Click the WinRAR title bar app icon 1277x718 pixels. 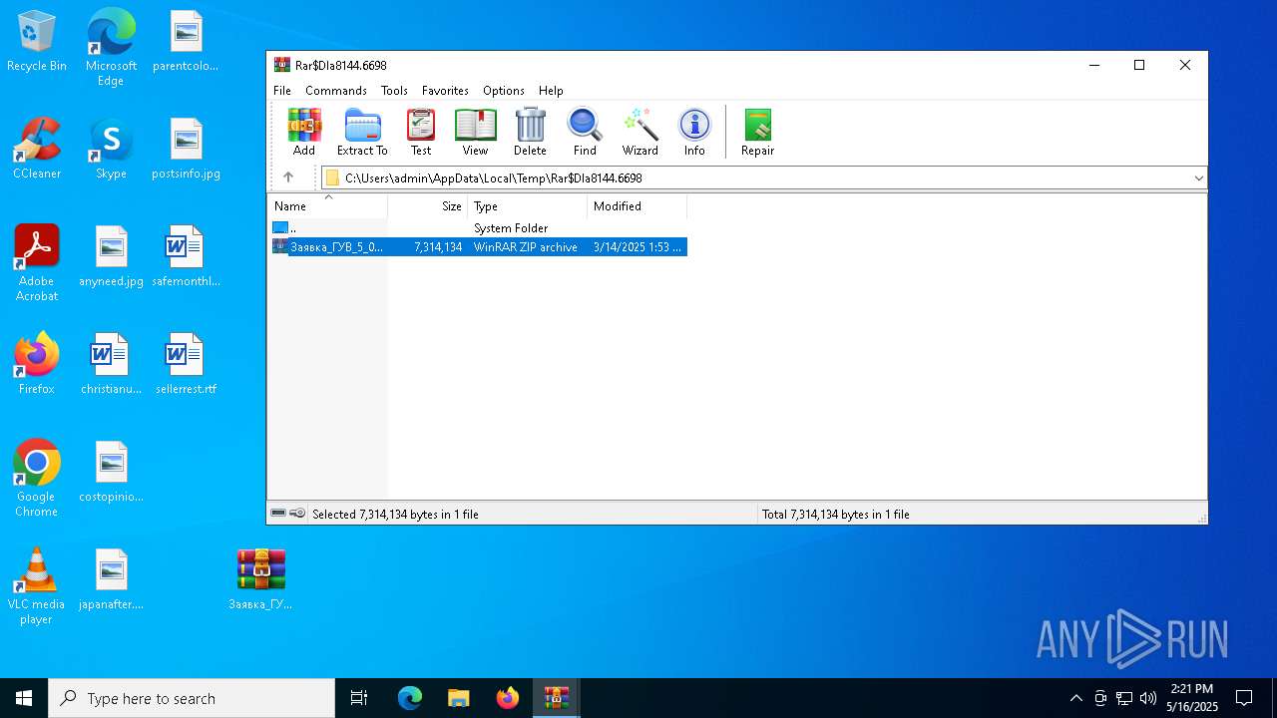click(282, 65)
